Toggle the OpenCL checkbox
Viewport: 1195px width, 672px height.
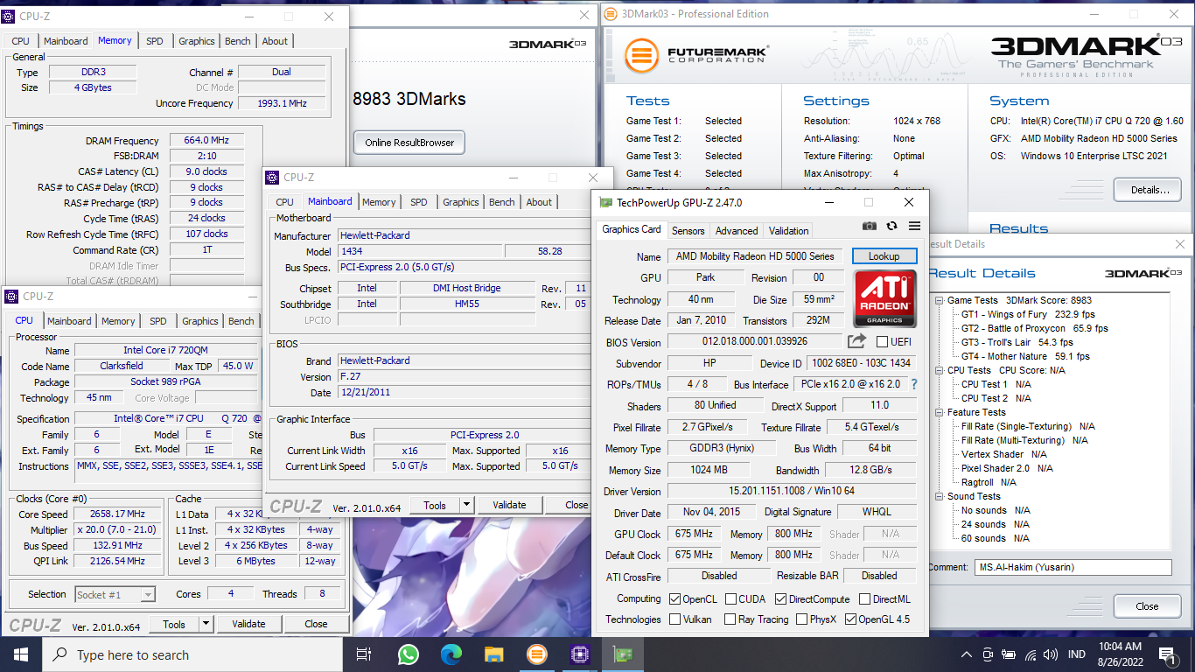point(674,599)
